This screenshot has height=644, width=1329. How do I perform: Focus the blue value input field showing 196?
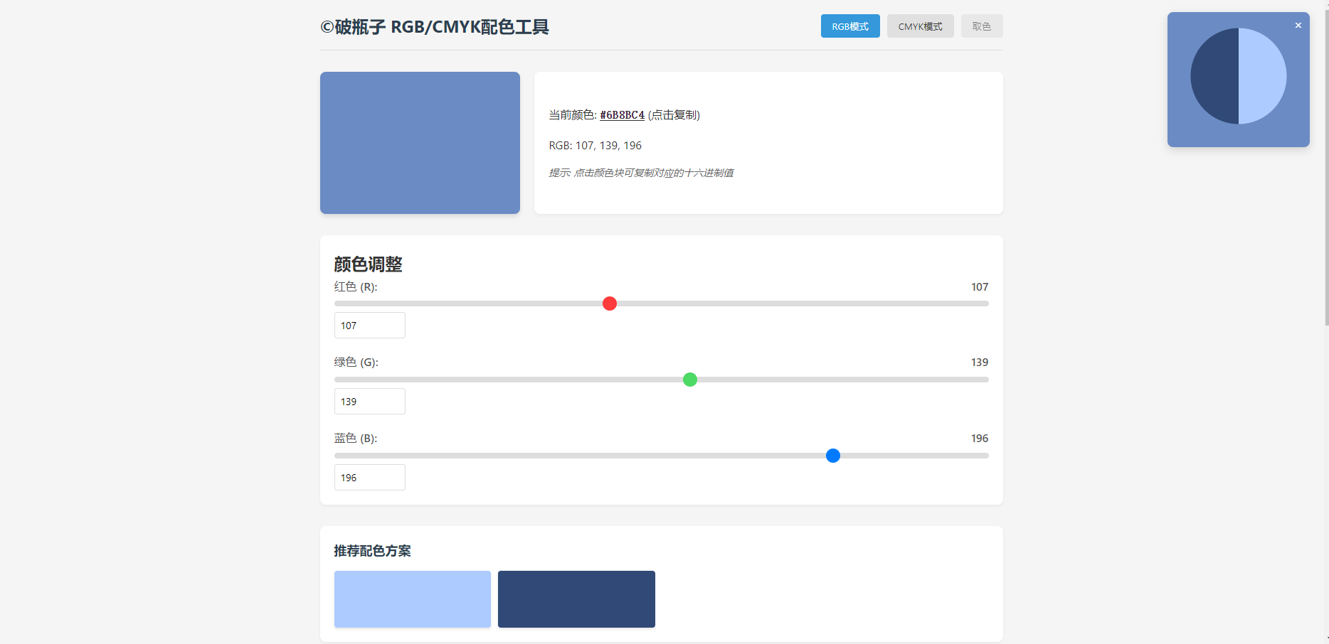click(x=369, y=478)
